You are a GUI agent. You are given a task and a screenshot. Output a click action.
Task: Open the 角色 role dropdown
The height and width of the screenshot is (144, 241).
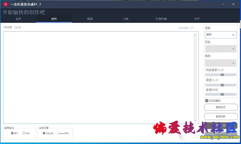(x=221, y=63)
